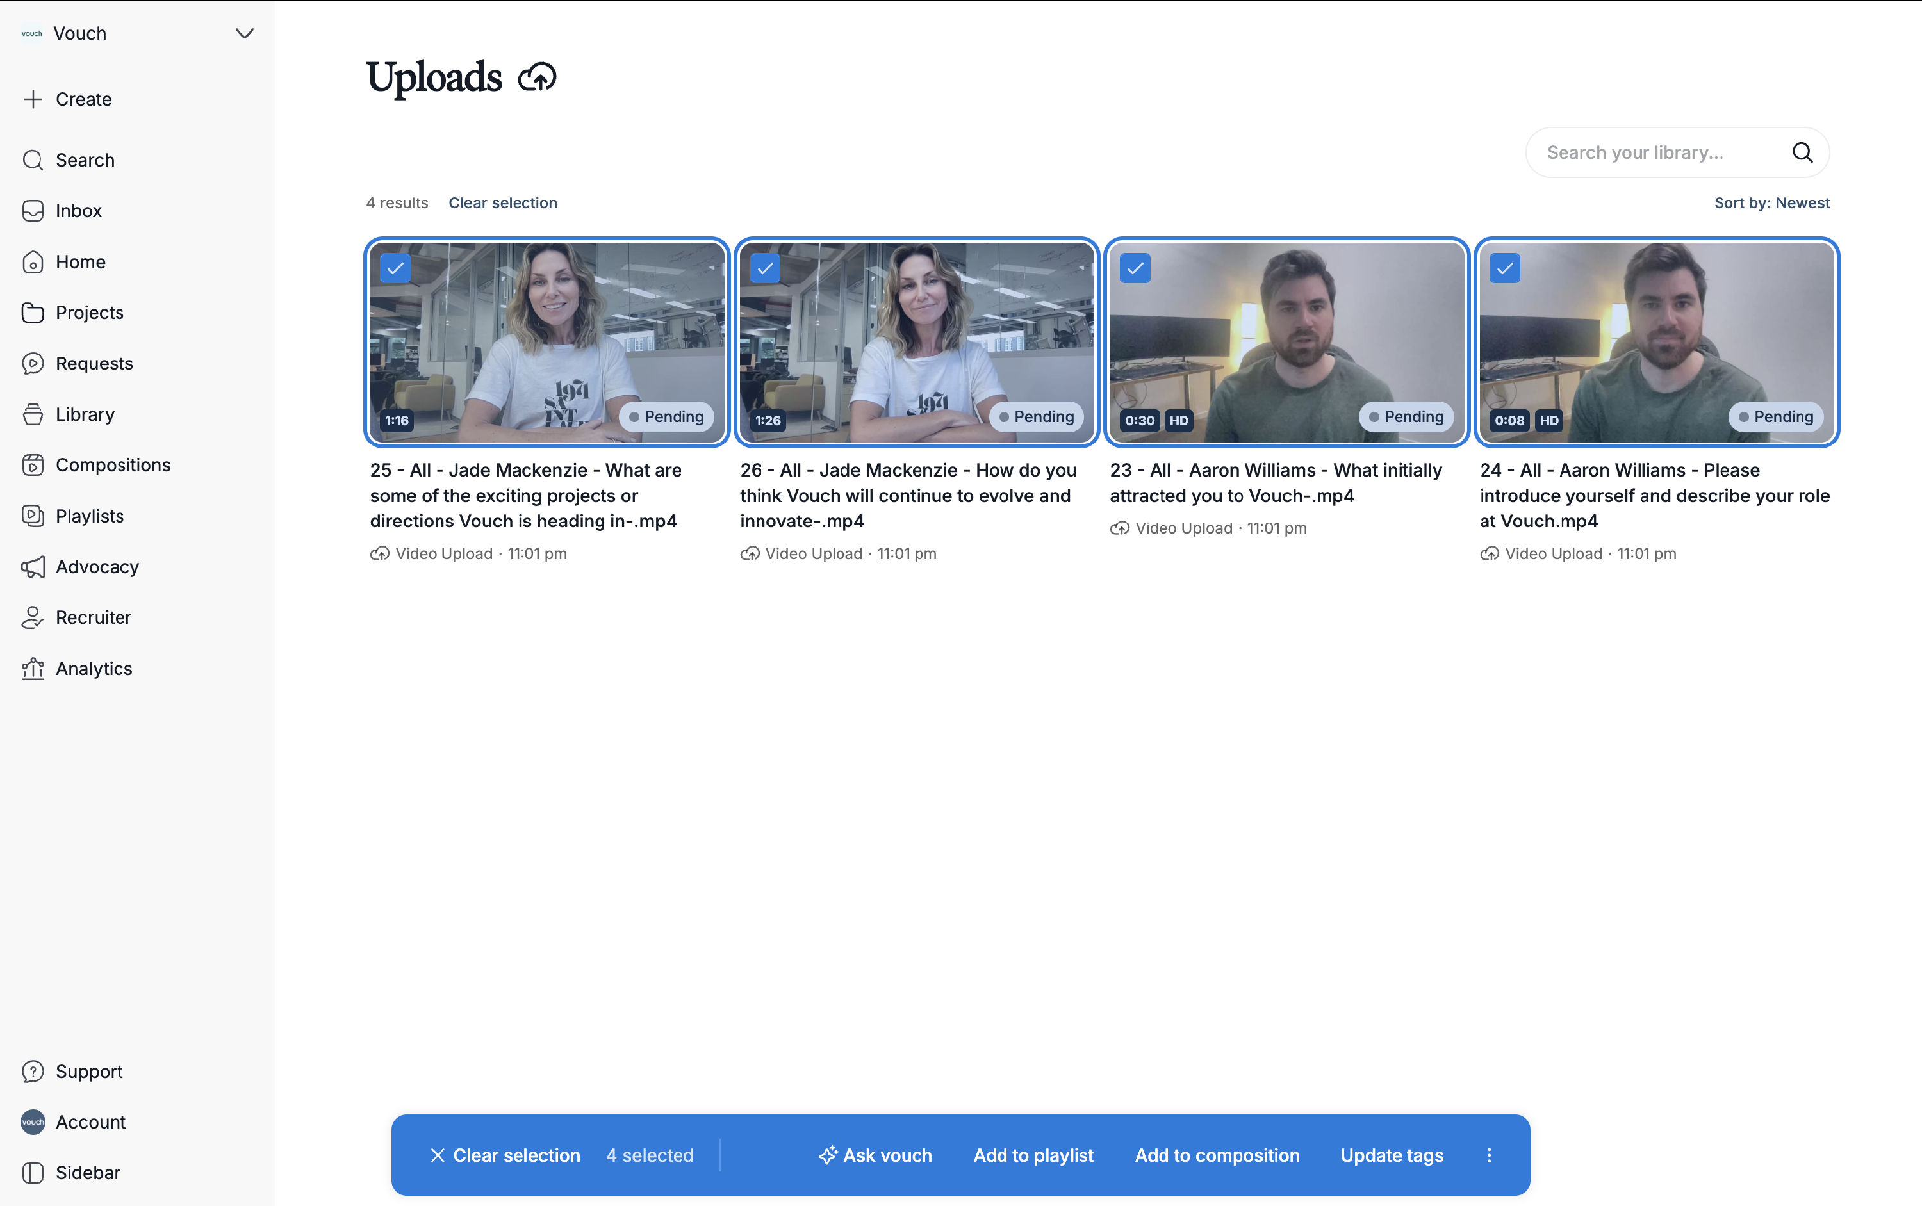Open Advocacy via the megaphone icon
Viewport: 1922px width, 1206px height.
33,567
